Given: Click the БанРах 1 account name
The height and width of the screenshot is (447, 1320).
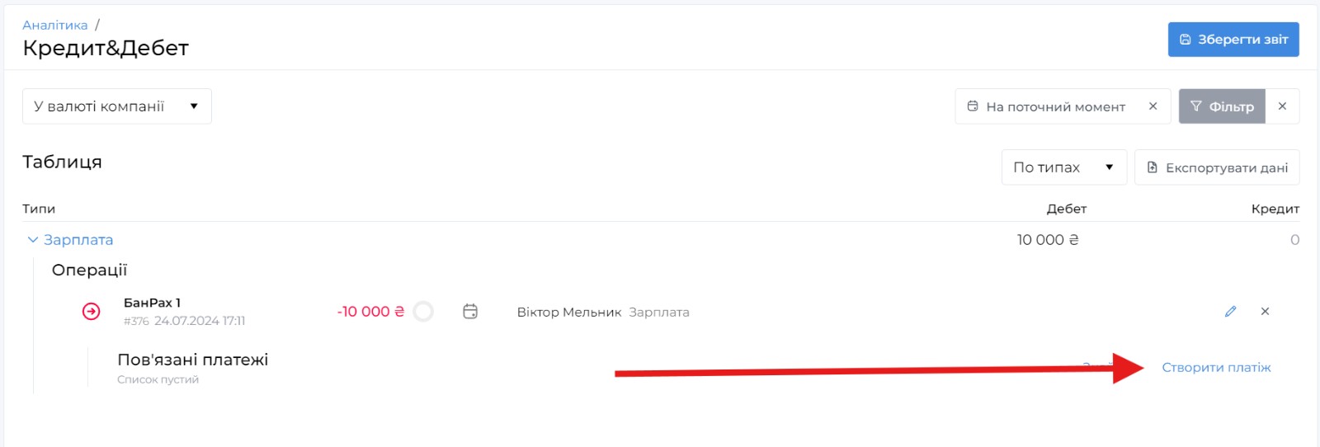Looking at the screenshot, I should click(x=152, y=303).
